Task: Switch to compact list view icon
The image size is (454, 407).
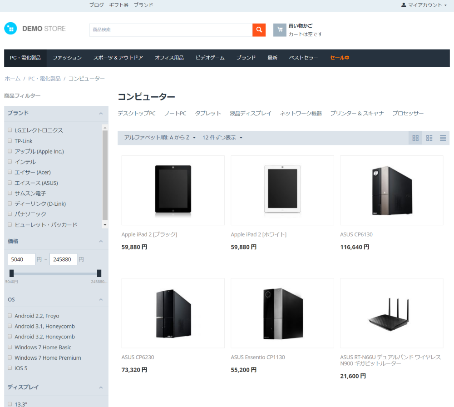Action: (x=443, y=138)
